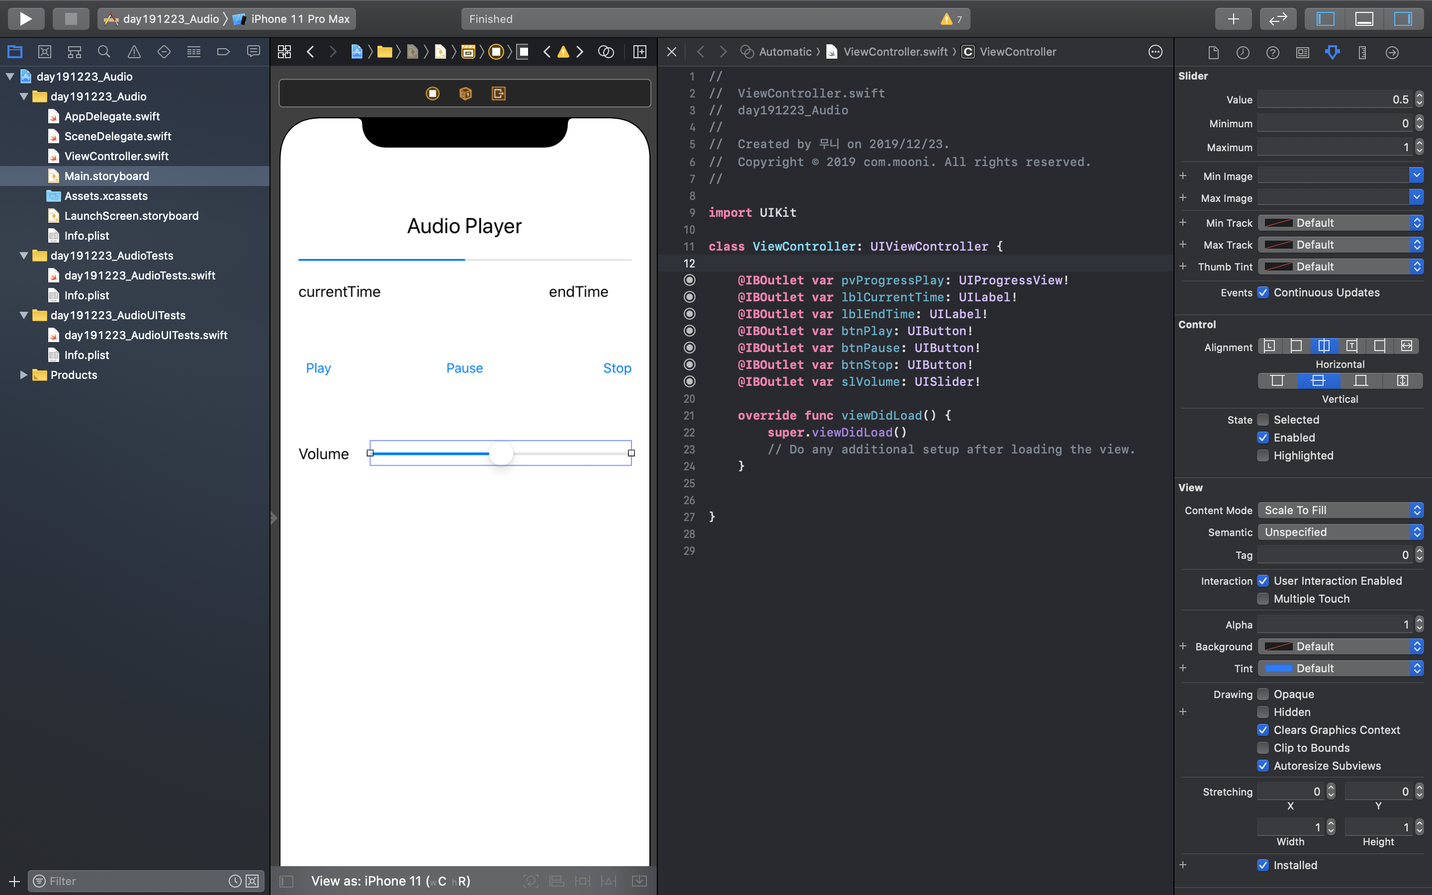This screenshot has width=1432, height=895.
Task: Click the Run (play) button in toolbar
Action: click(x=25, y=19)
